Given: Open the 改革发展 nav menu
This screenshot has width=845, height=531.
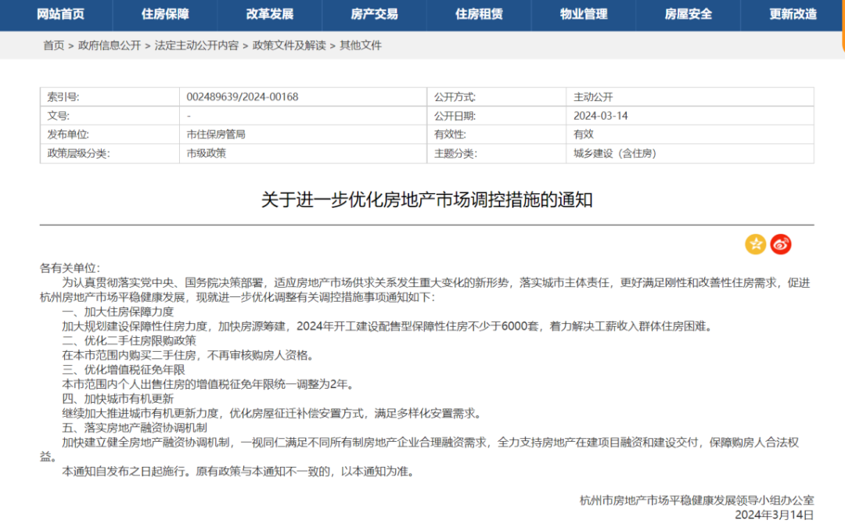Looking at the screenshot, I should click(x=269, y=14).
